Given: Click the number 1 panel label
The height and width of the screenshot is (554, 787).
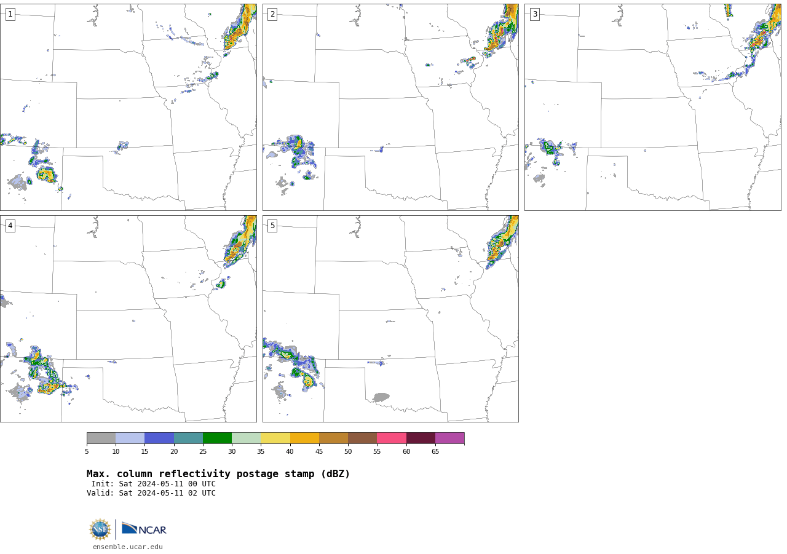Looking at the screenshot, I should [x=10, y=14].
